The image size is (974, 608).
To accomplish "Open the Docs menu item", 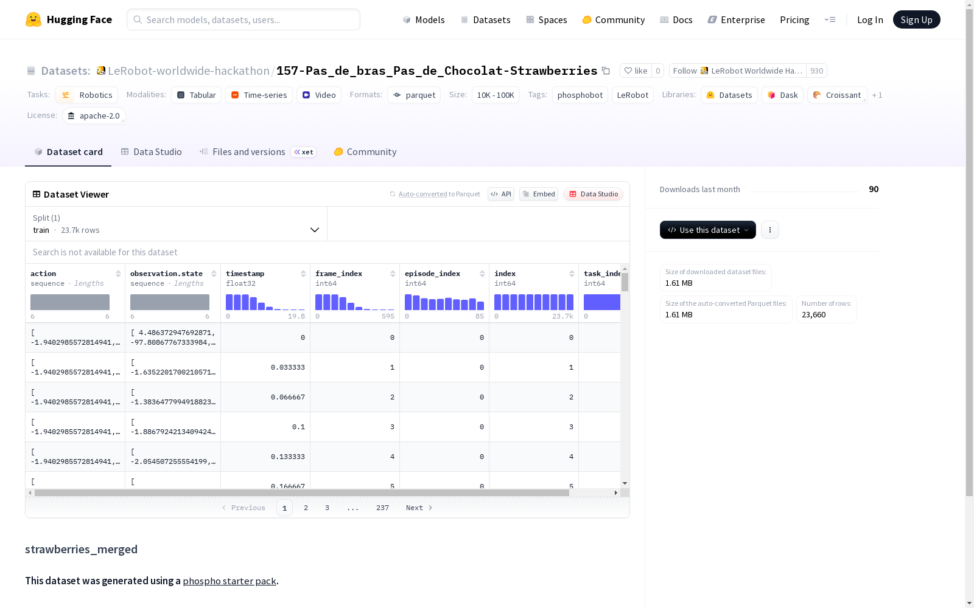I will click(x=676, y=19).
